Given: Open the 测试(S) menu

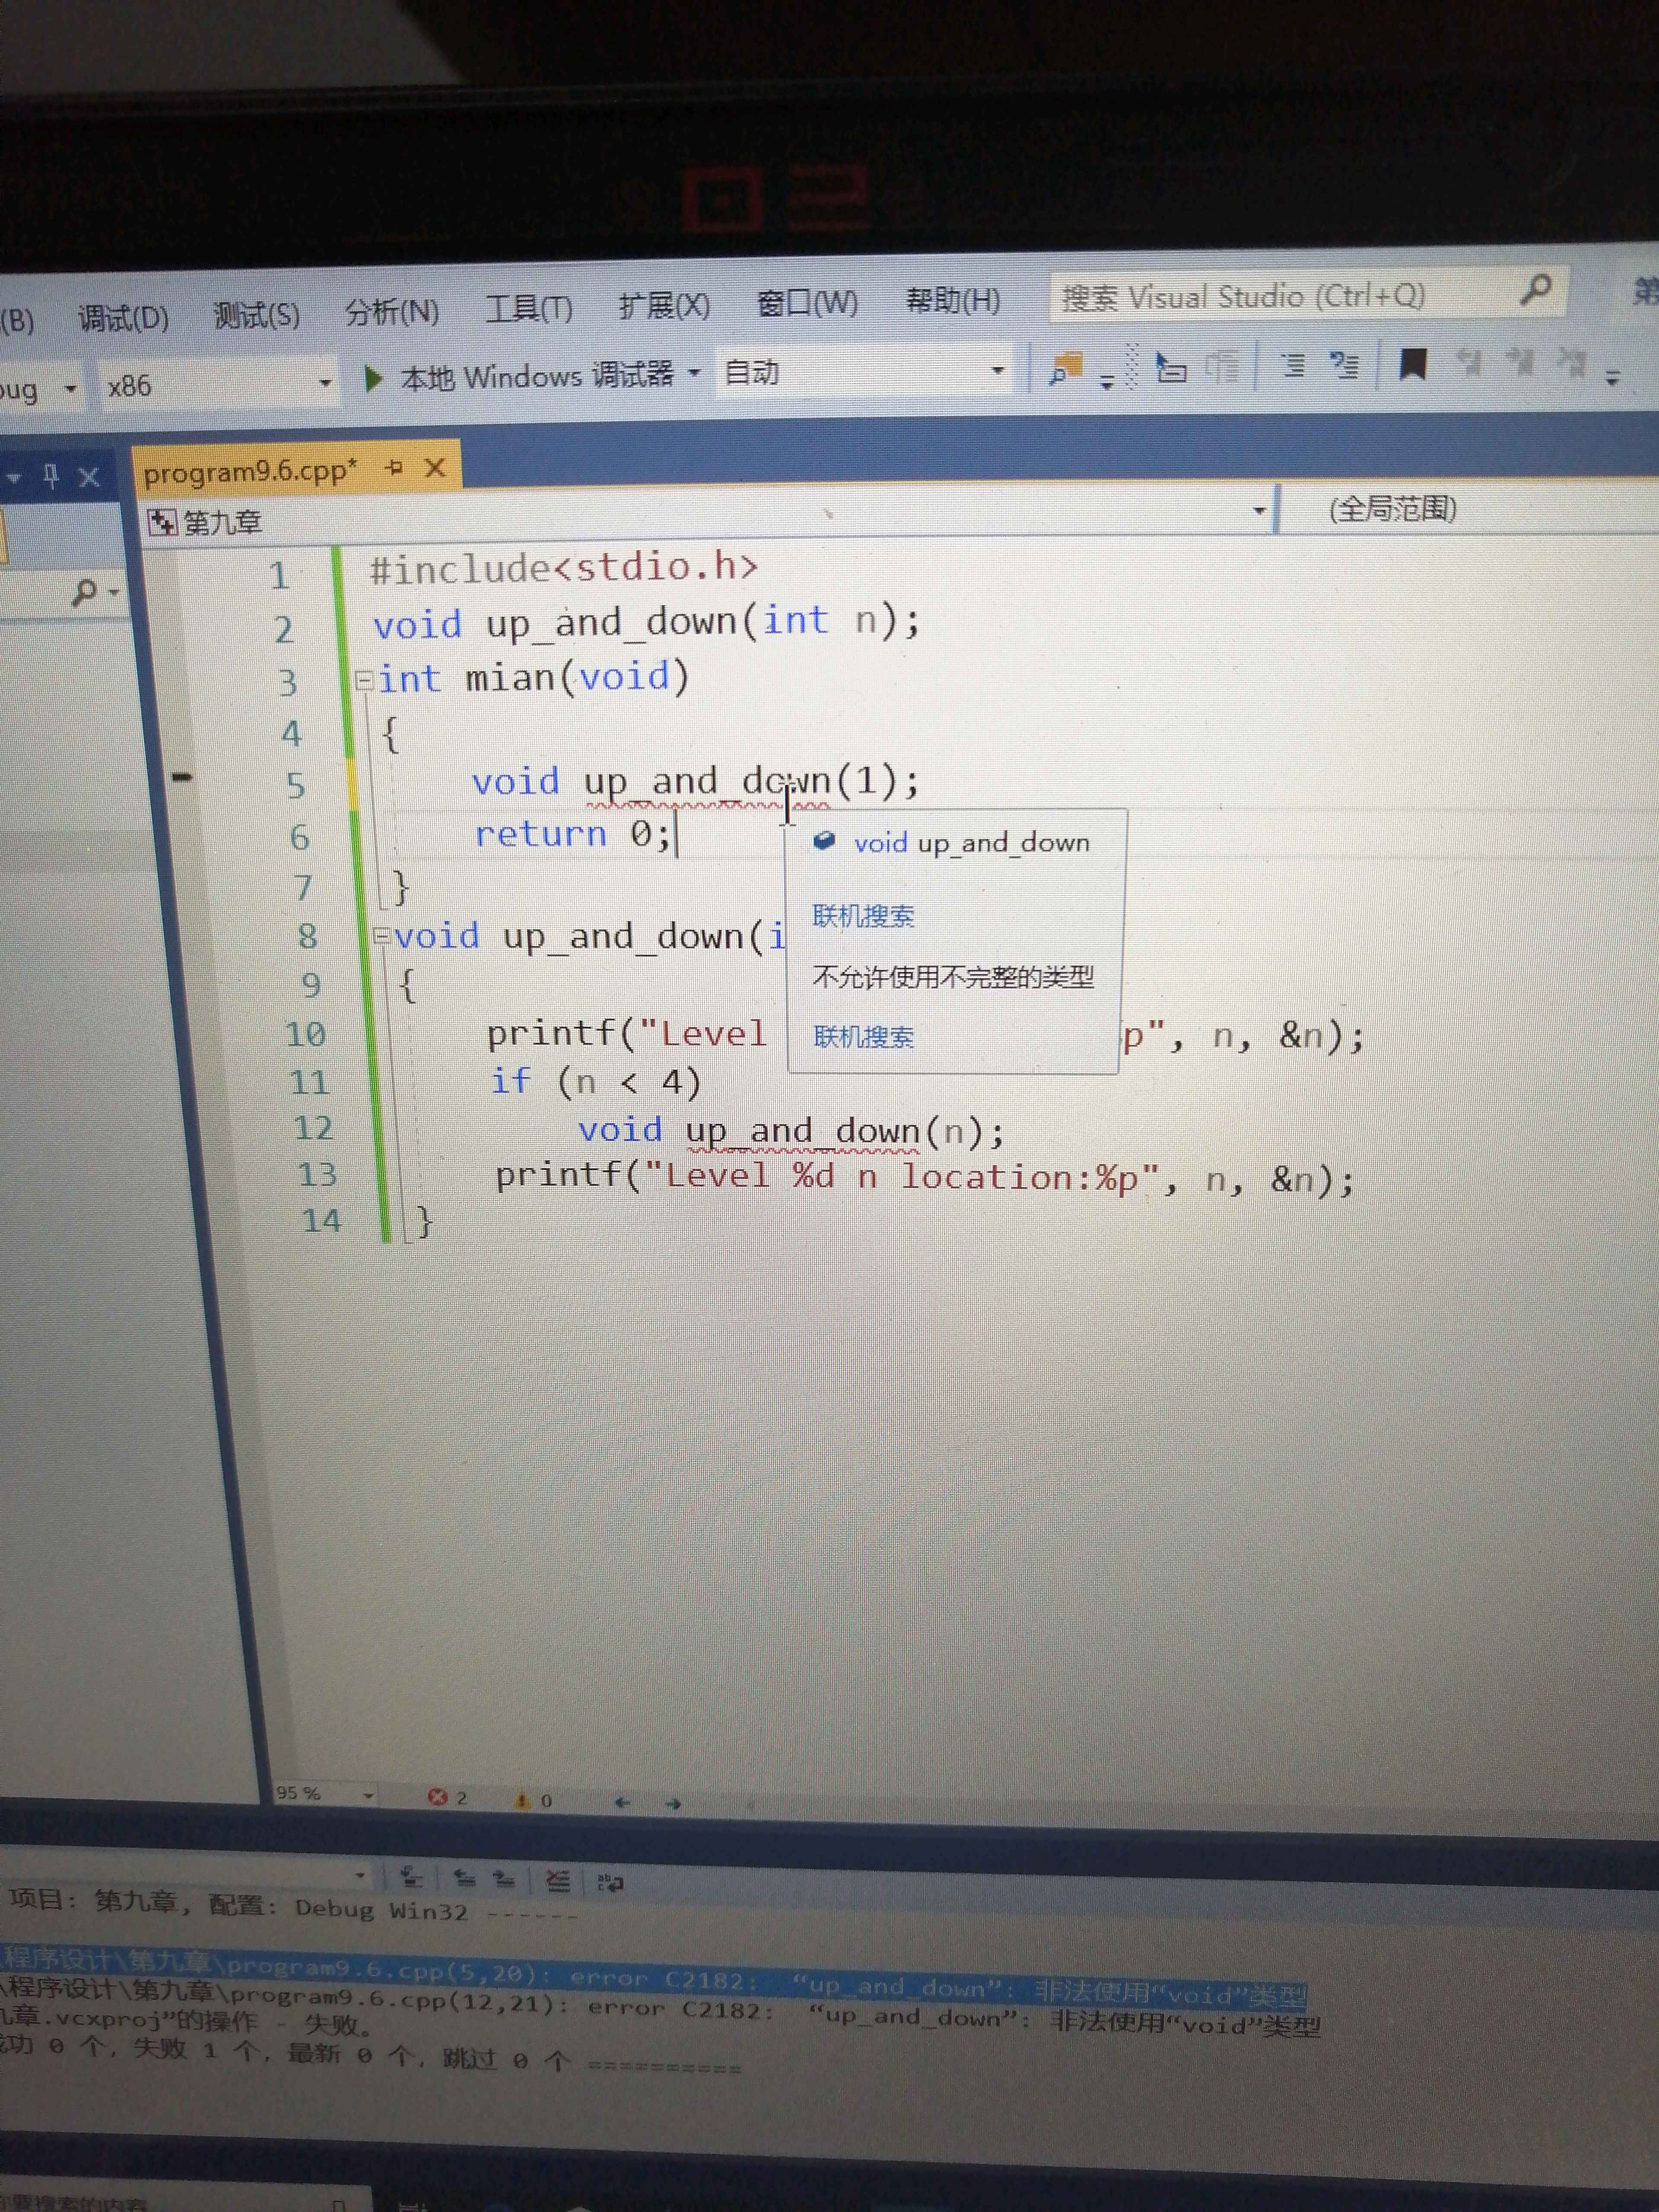Looking at the screenshot, I should 256,315.
